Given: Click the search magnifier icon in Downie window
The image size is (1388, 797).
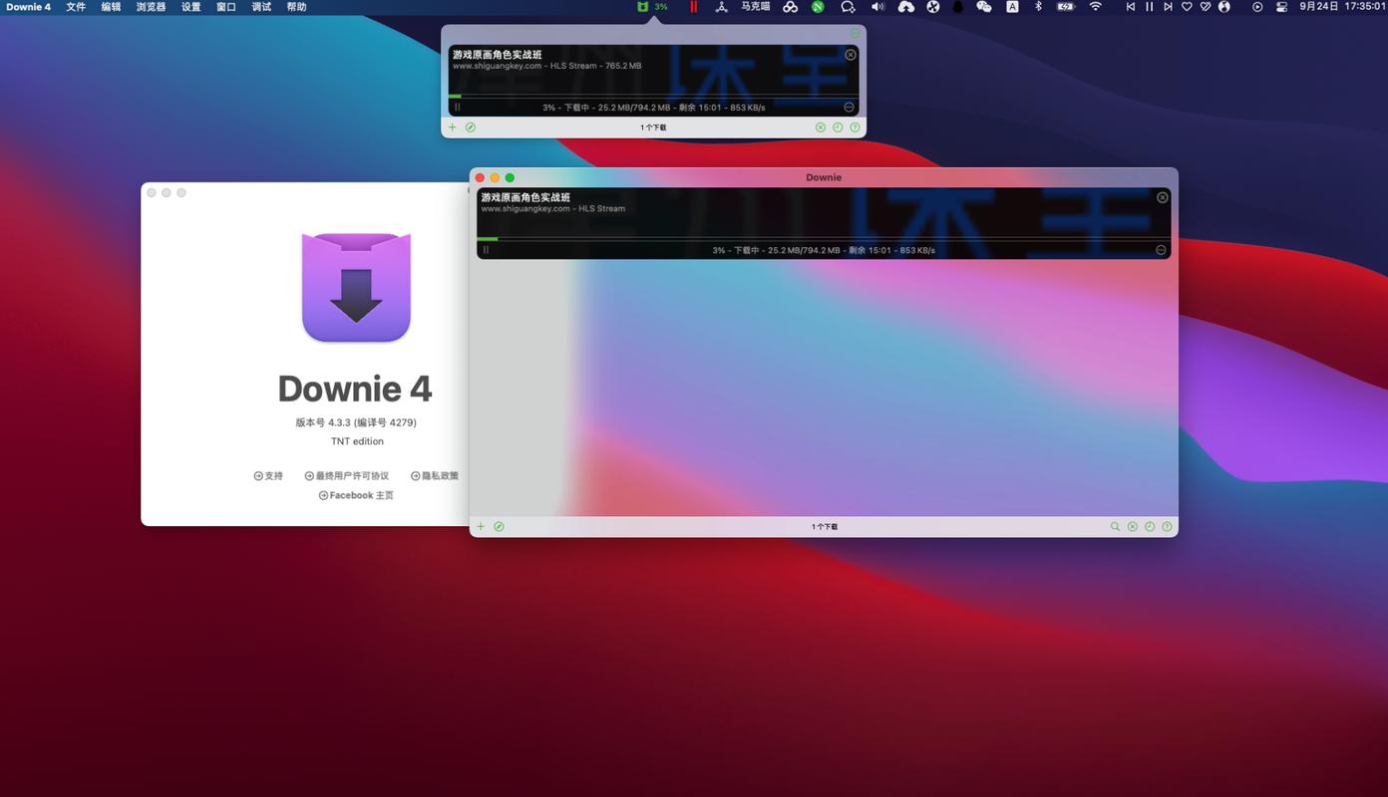Looking at the screenshot, I should point(1115,526).
